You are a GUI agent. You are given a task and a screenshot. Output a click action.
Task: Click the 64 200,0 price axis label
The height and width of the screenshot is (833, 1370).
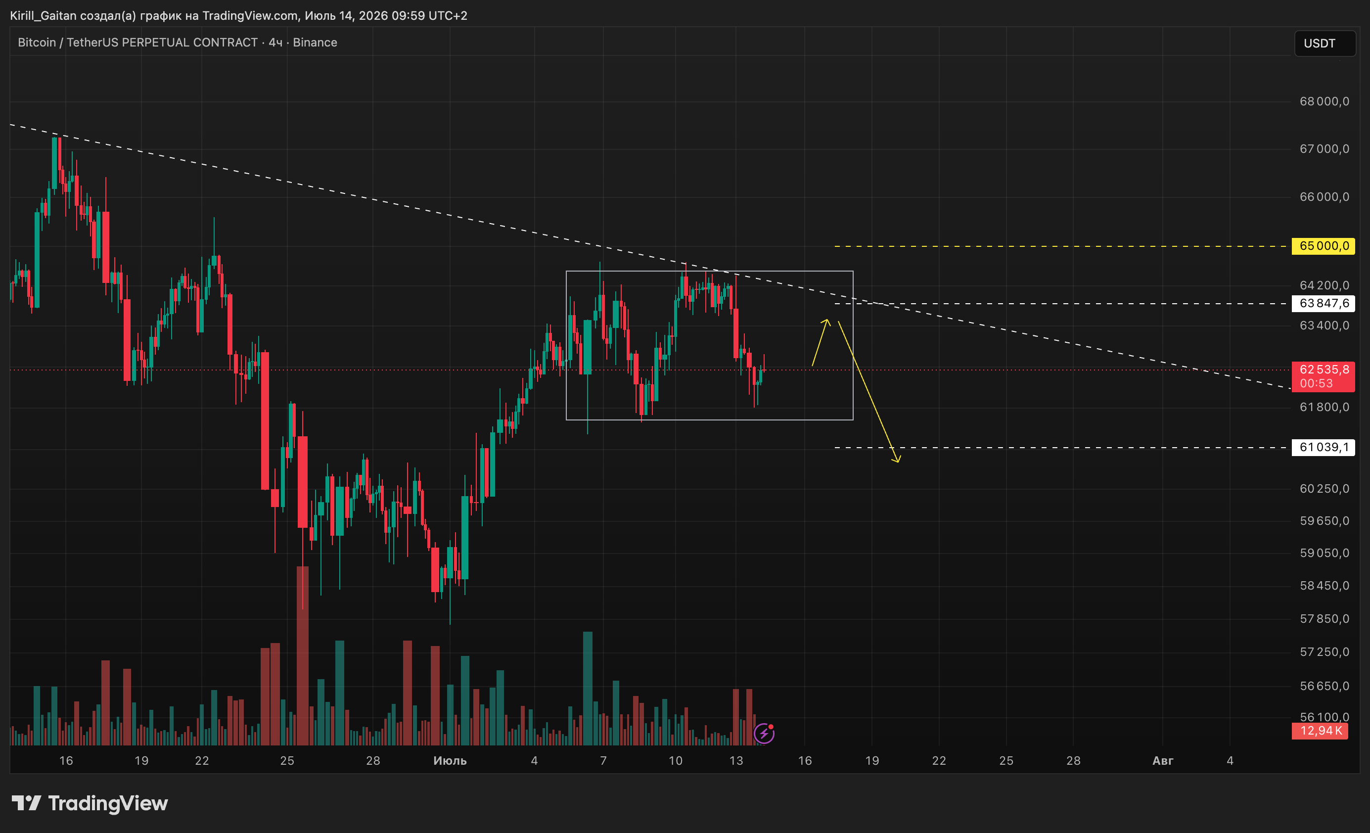pyautogui.click(x=1324, y=285)
